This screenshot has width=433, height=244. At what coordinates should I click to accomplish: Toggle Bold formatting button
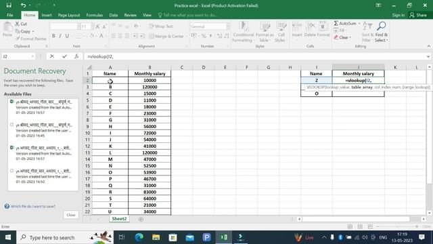(53, 36)
